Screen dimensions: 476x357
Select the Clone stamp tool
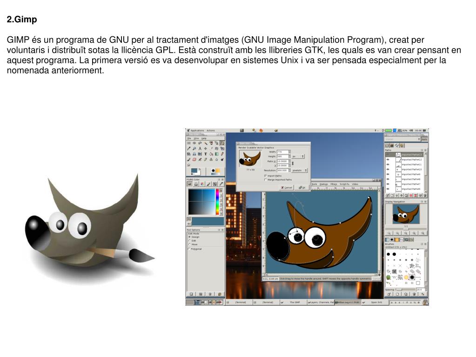[211, 159]
